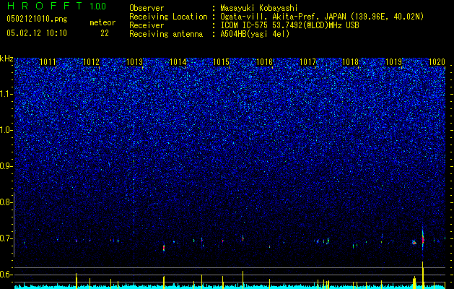Click the meteor count value 22

(105, 33)
